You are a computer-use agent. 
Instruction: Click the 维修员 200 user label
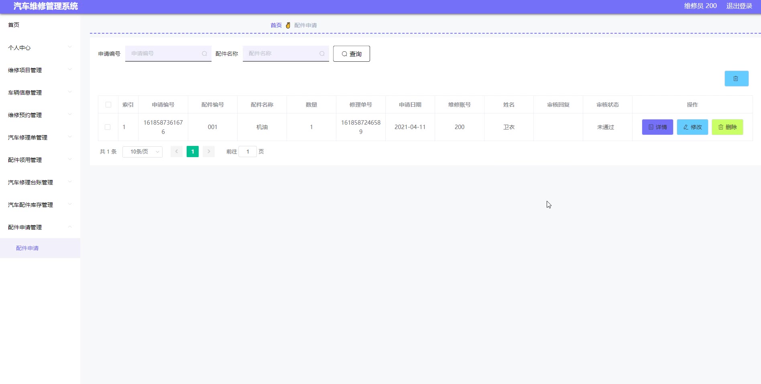(700, 6)
